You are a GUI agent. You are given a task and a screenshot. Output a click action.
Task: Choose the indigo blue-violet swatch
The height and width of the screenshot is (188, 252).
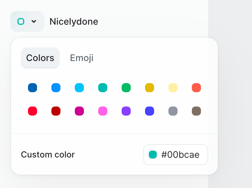click(x=150, y=111)
